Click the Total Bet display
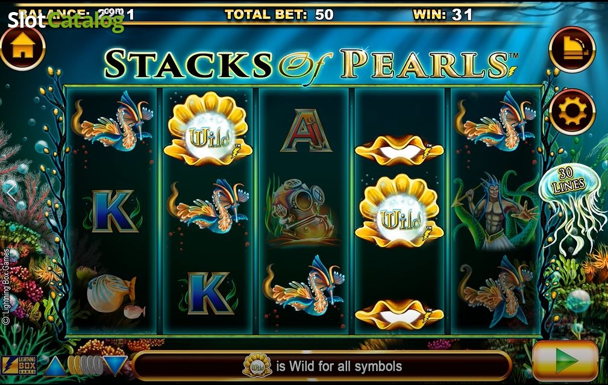This screenshot has width=608, height=385. (x=279, y=14)
